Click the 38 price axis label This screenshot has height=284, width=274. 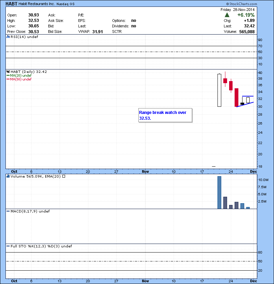tap(260, 79)
